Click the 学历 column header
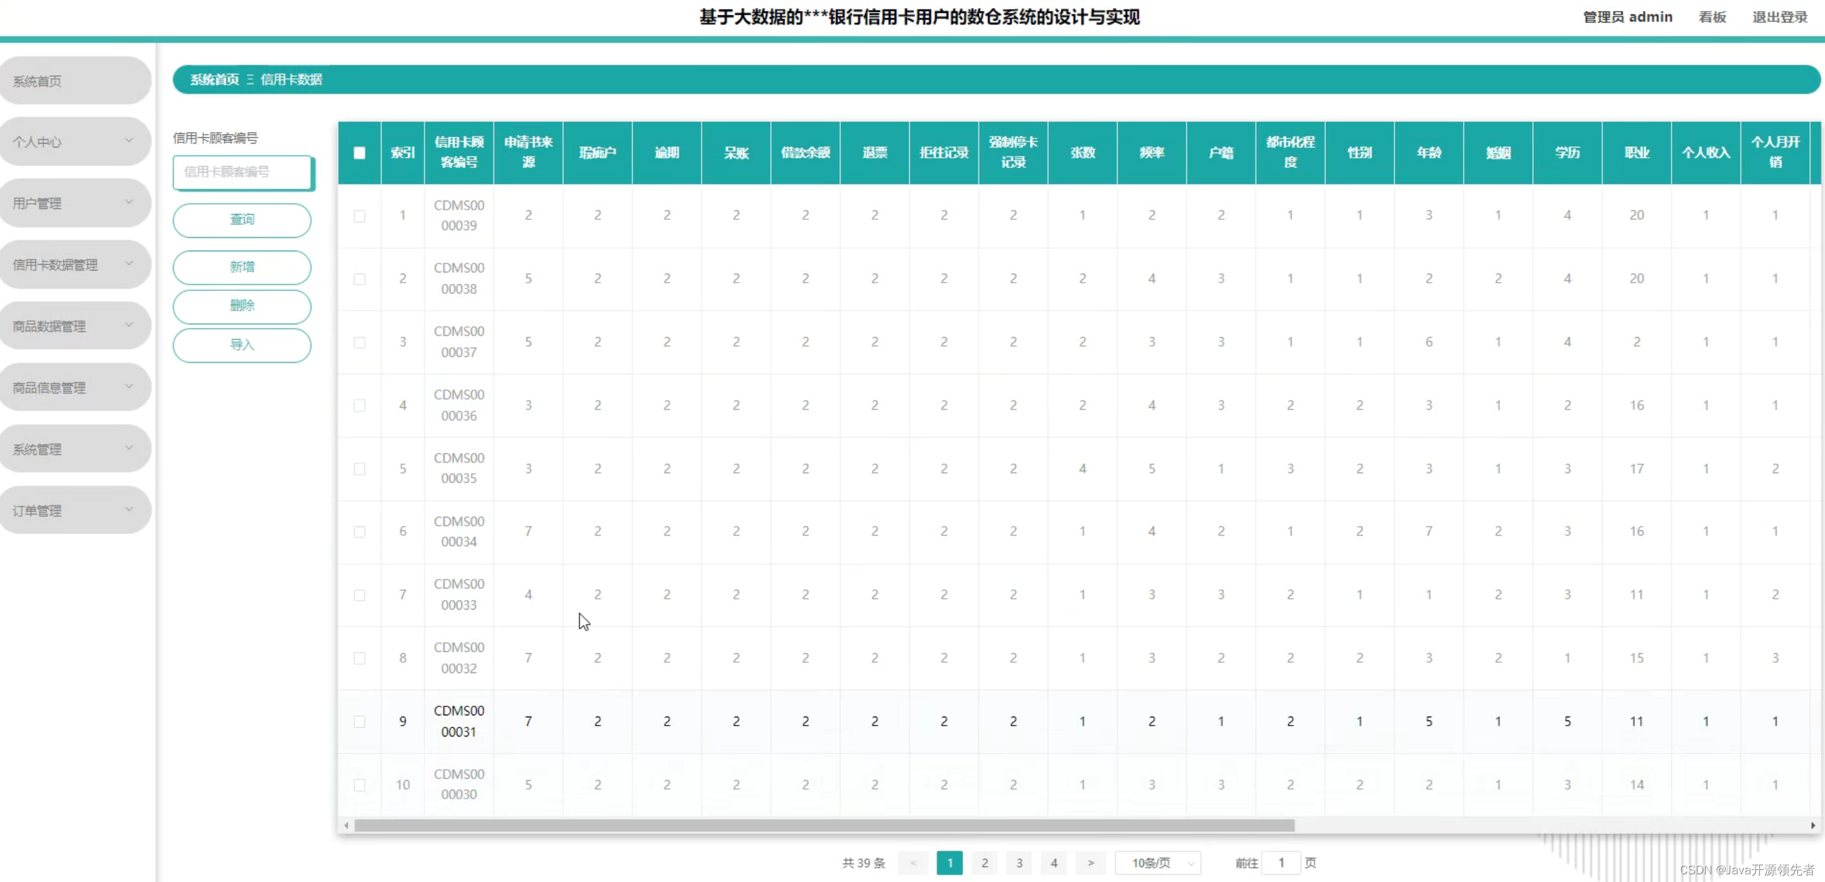The image size is (1825, 882). click(1567, 153)
